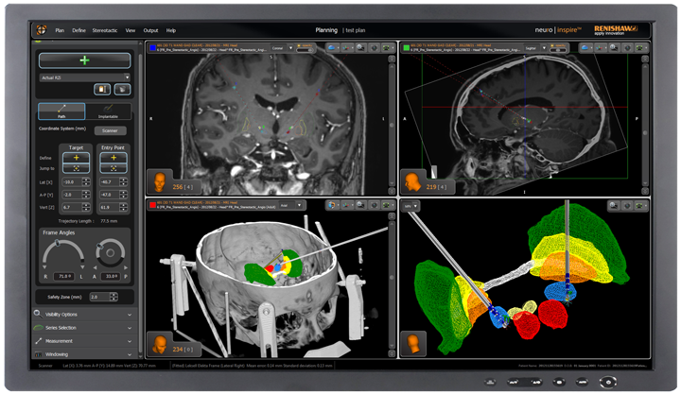Click the green plus add trajectory button
Screen dimensions: 681x394
[85, 60]
